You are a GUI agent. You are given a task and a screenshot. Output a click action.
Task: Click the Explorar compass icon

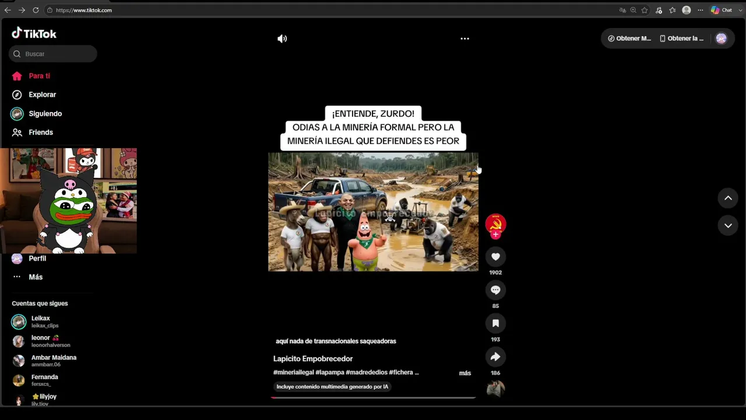click(x=17, y=94)
